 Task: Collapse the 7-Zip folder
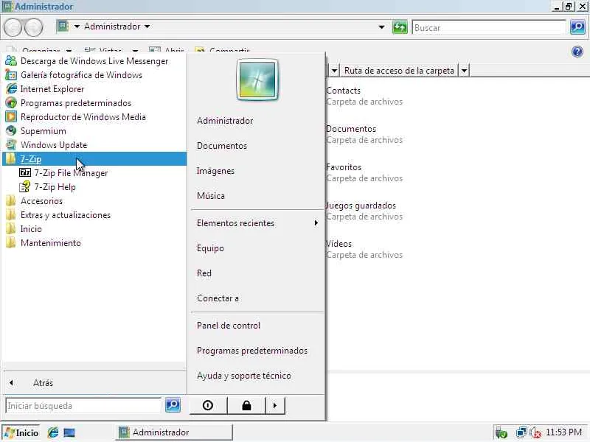[94, 159]
